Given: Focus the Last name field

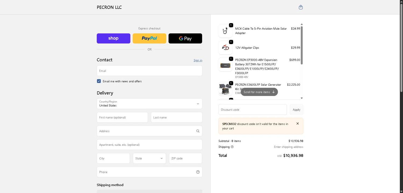Looking at the screenshot, I should coord(177,117).
